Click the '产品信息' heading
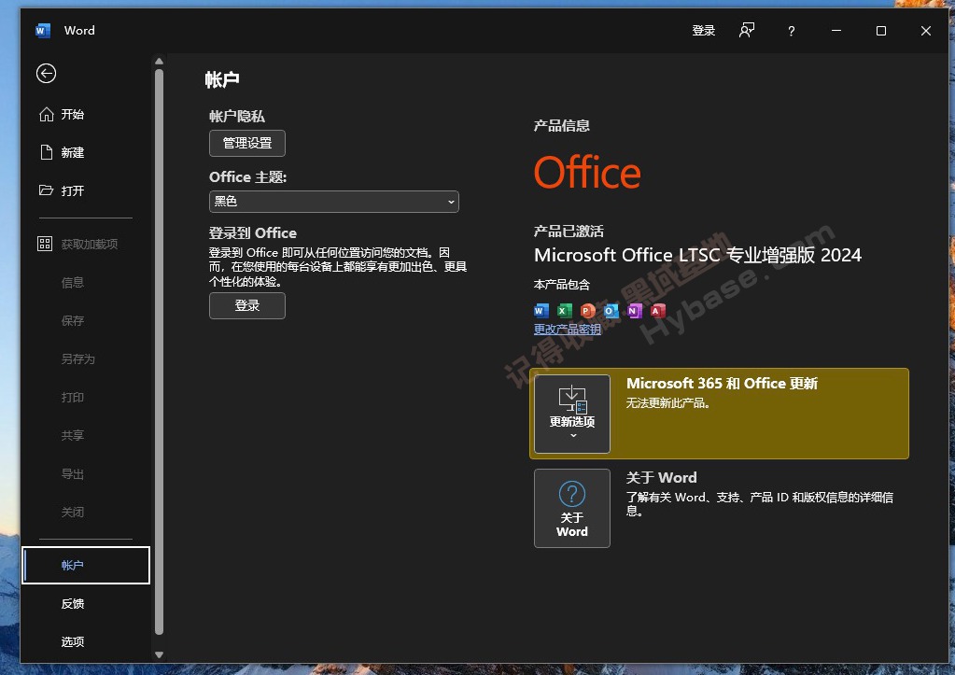Viewport: 955px width, 675px height. 562,126
